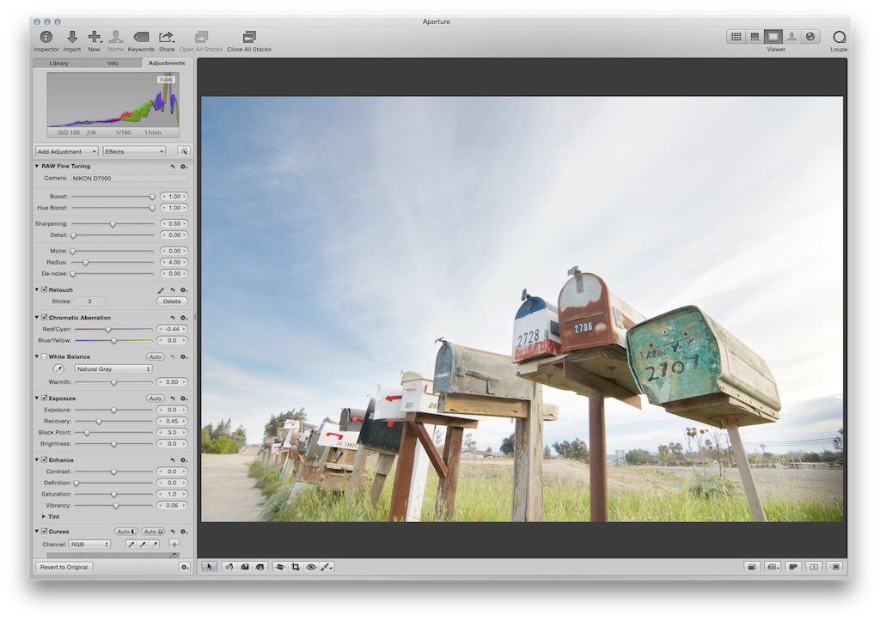Click the first Curves Auto button
This screenshot has height=621, width=880.
[126, 532]
